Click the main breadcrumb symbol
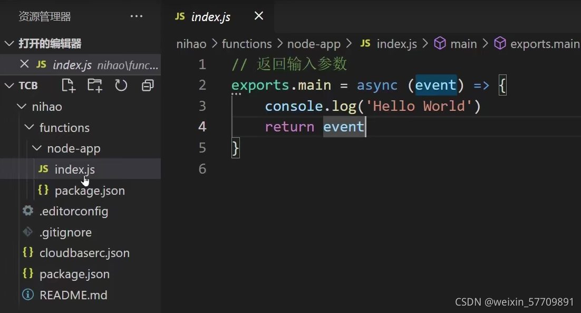 pyautogui.click(x=463, y=44)
